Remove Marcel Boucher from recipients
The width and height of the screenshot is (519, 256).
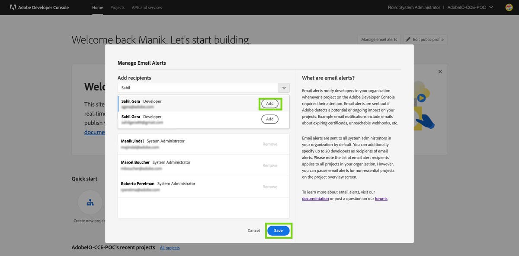coord(270,165)
